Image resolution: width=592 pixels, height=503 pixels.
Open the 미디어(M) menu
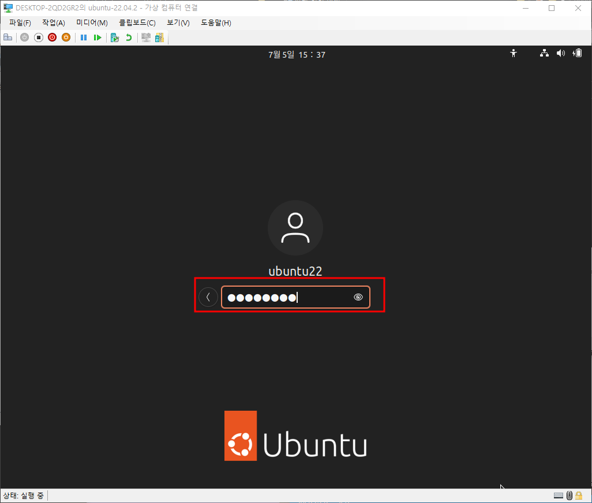[x=92, y=22]
